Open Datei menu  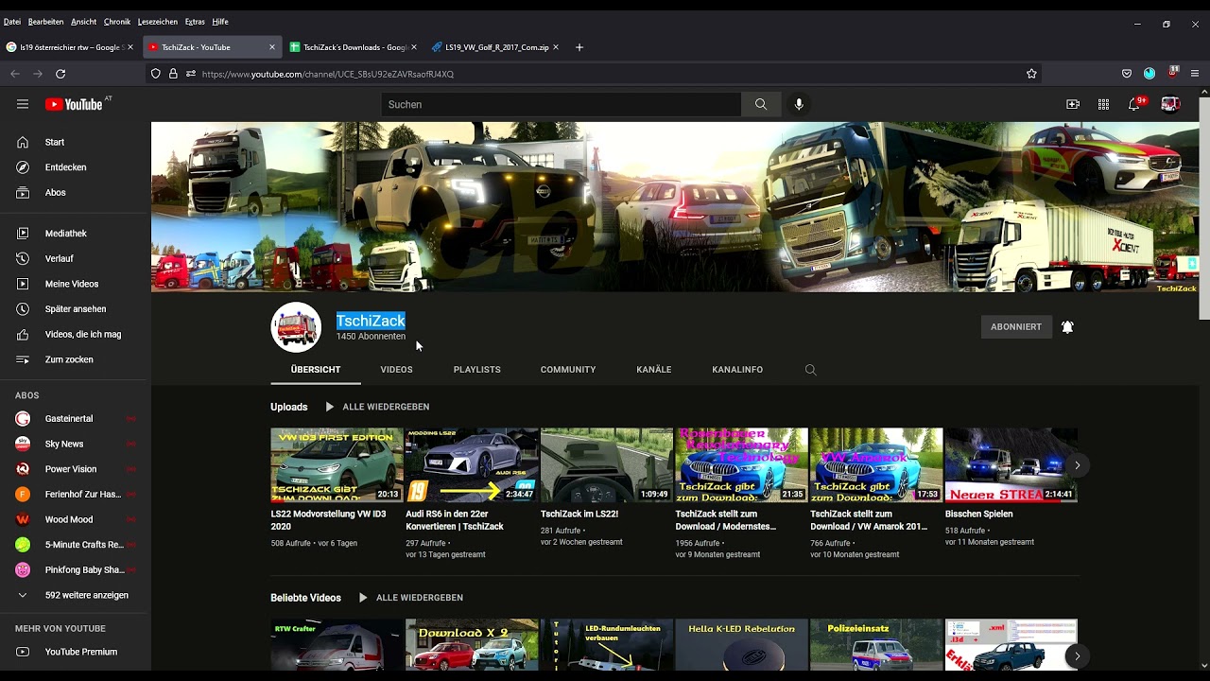12,22
